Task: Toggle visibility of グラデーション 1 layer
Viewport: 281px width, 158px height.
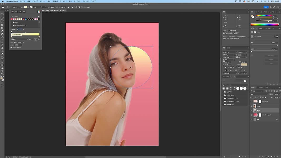Action: click(252, 115)
